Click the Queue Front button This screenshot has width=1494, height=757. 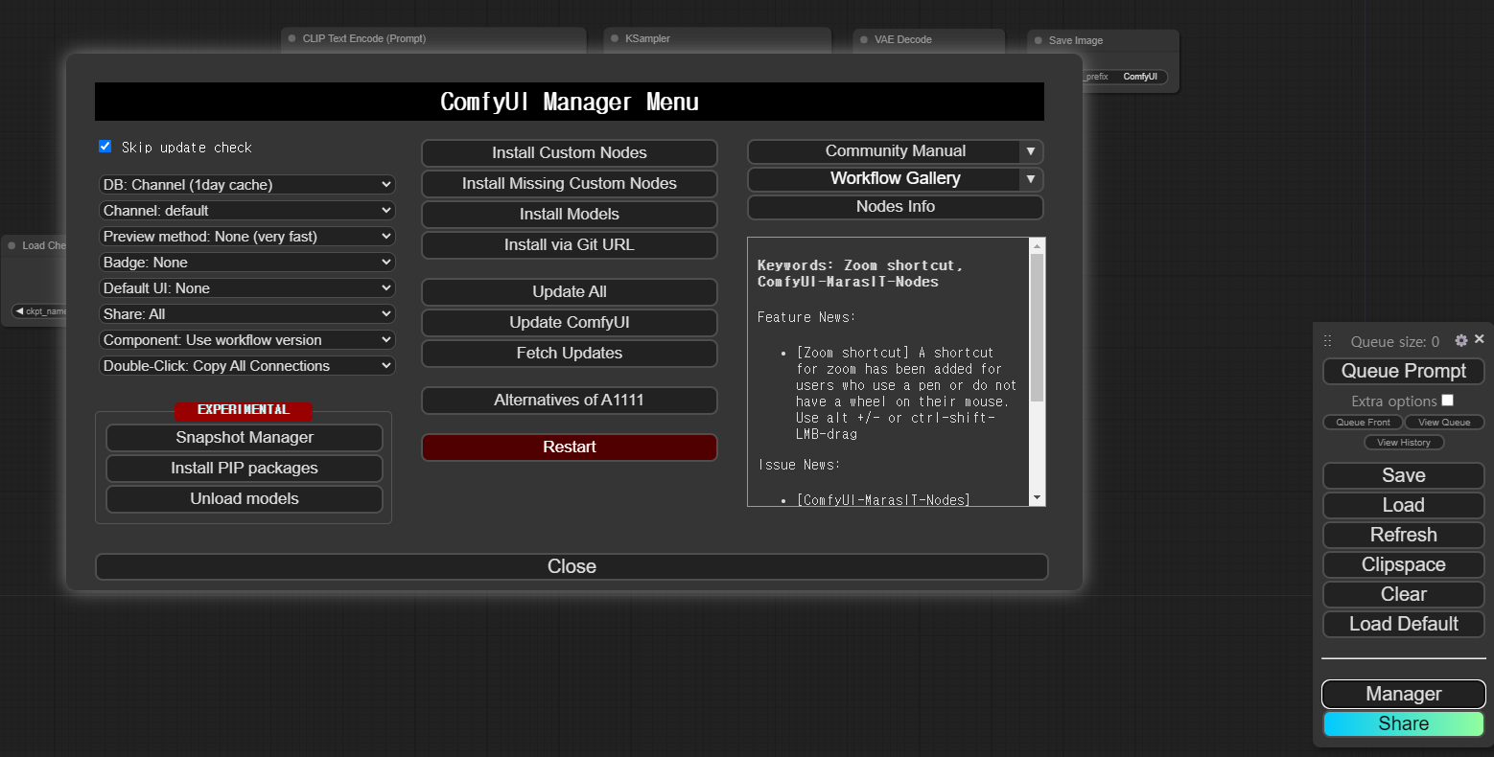[1363, 423]
